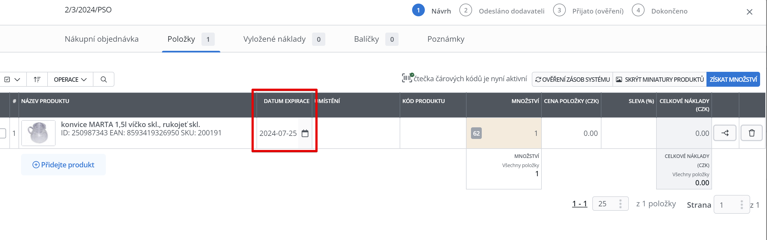Click the order number 2/3/2024/PSO

(88, 10)
